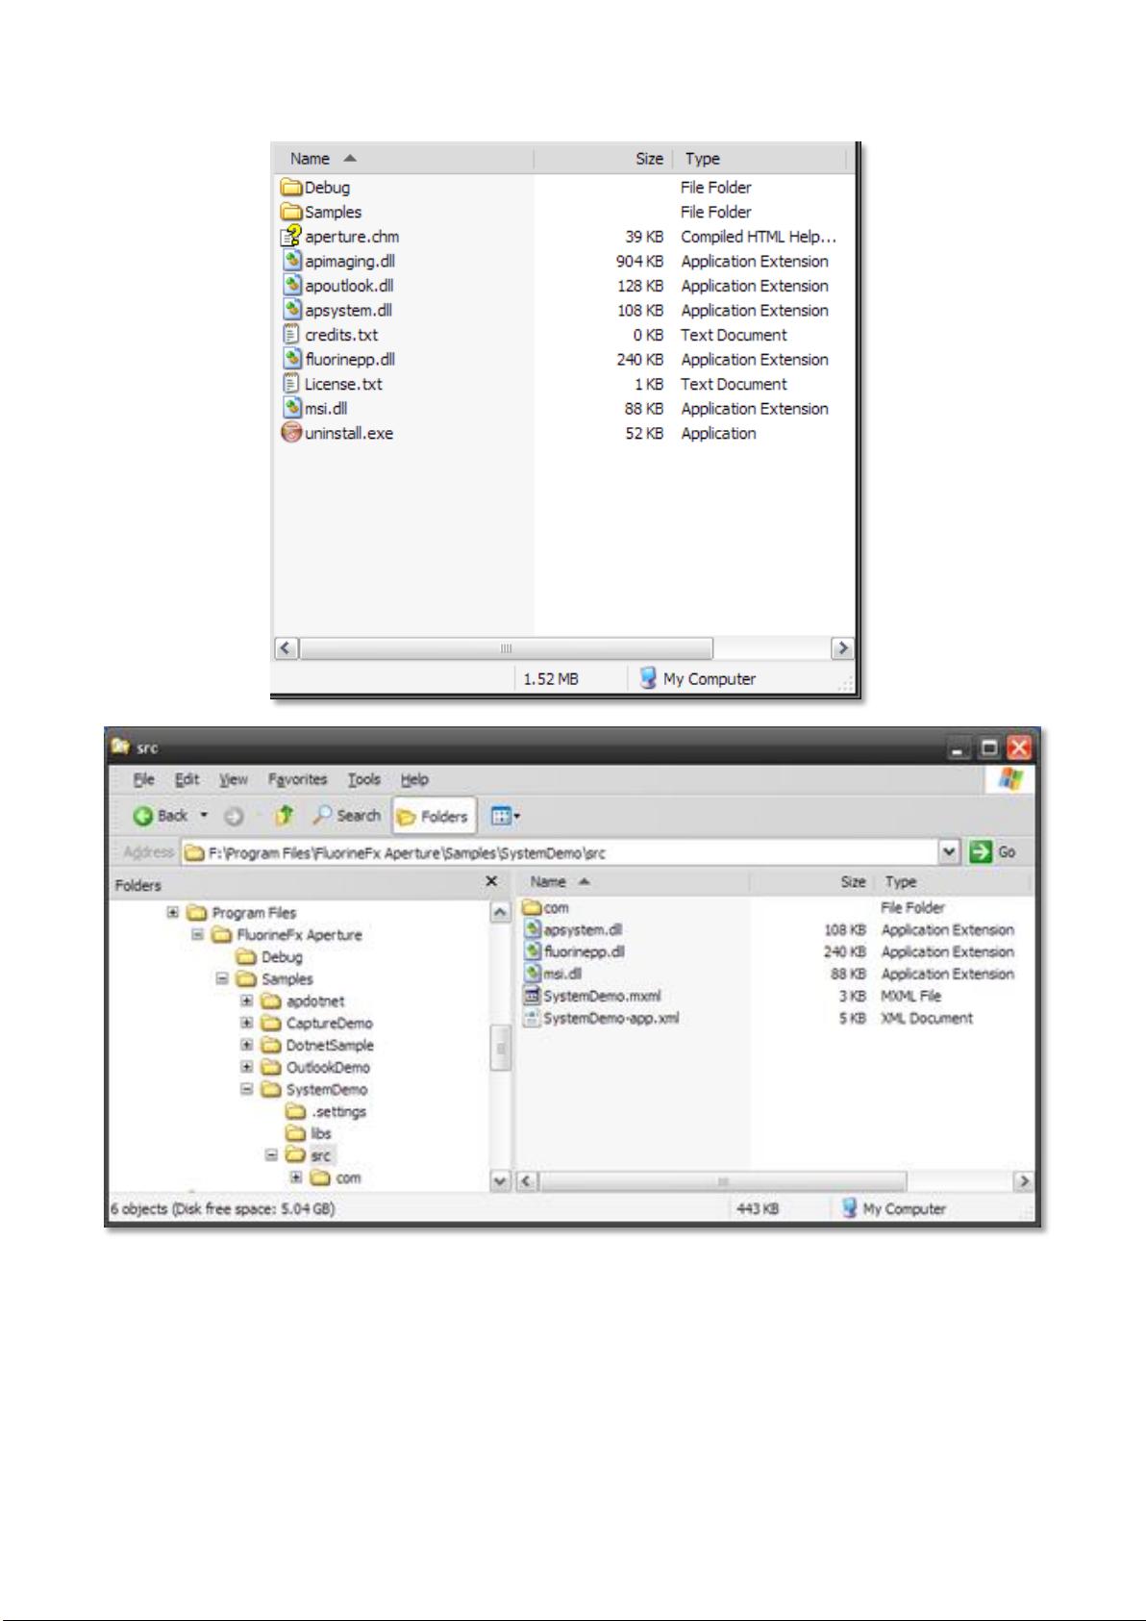Sort by Size column in src window
This screenshot has width=1146, height=1621.
813,881
